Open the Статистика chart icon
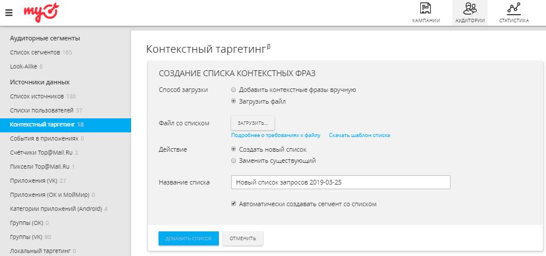Image resolution: width=546 pixels, height=256 pixels. 514,8
